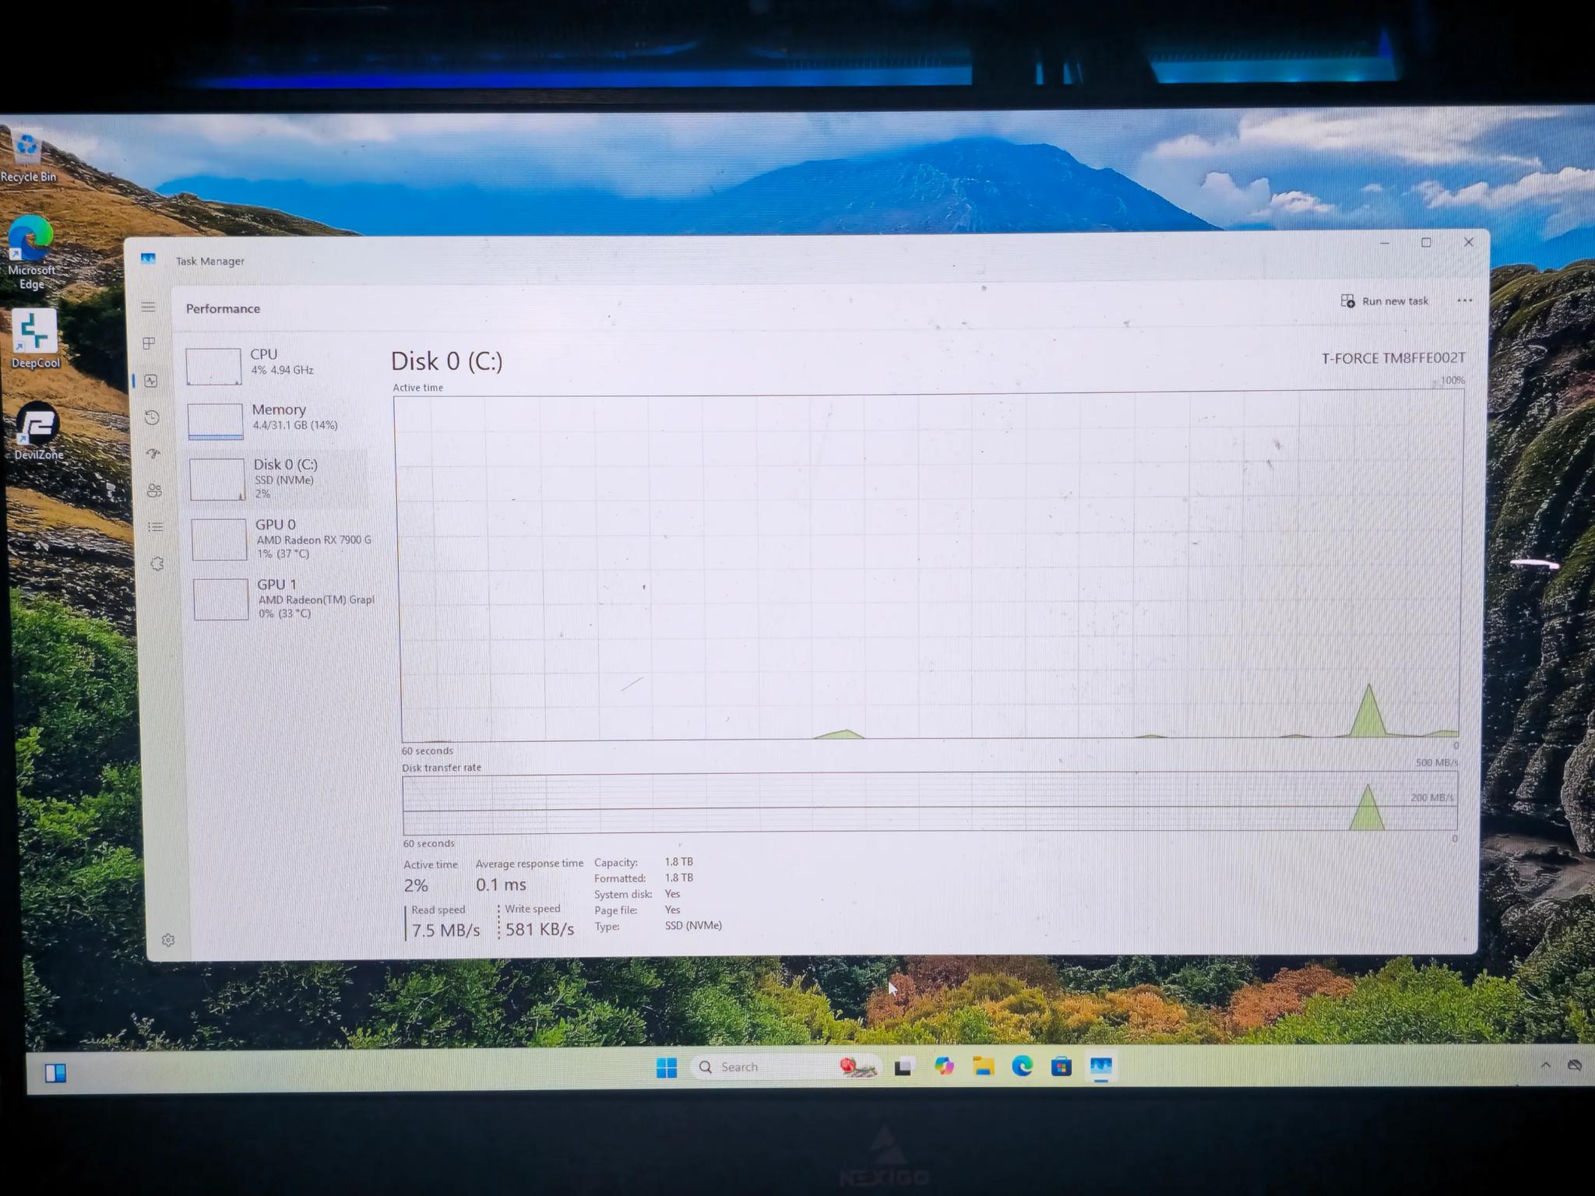The width and height of the screenshot is (1595, 1196).
Task: Click the network status tray icon
Action: pos(1574,1065)
